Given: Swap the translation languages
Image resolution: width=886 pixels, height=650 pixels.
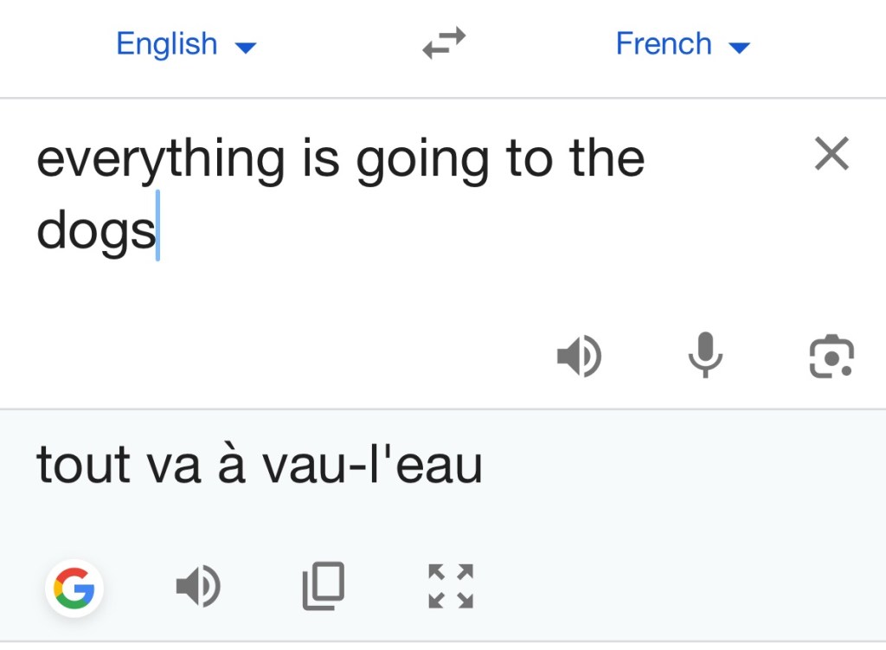Looking at the screenshot, I should [x=443, y=43].
